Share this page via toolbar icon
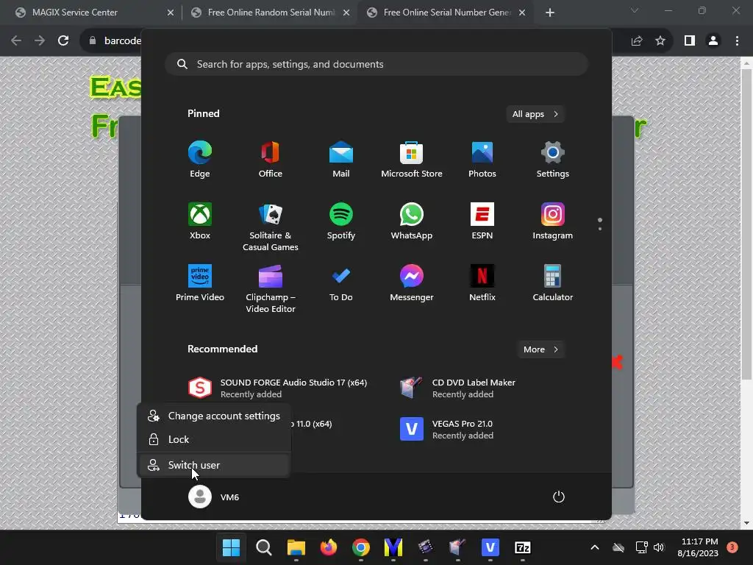Image resolution: width=753 pixels, height=565 pixels. coord(637,41)
